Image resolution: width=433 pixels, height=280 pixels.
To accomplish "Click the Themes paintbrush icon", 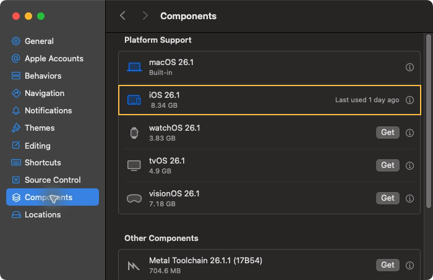I will click(x=16, y=128).
